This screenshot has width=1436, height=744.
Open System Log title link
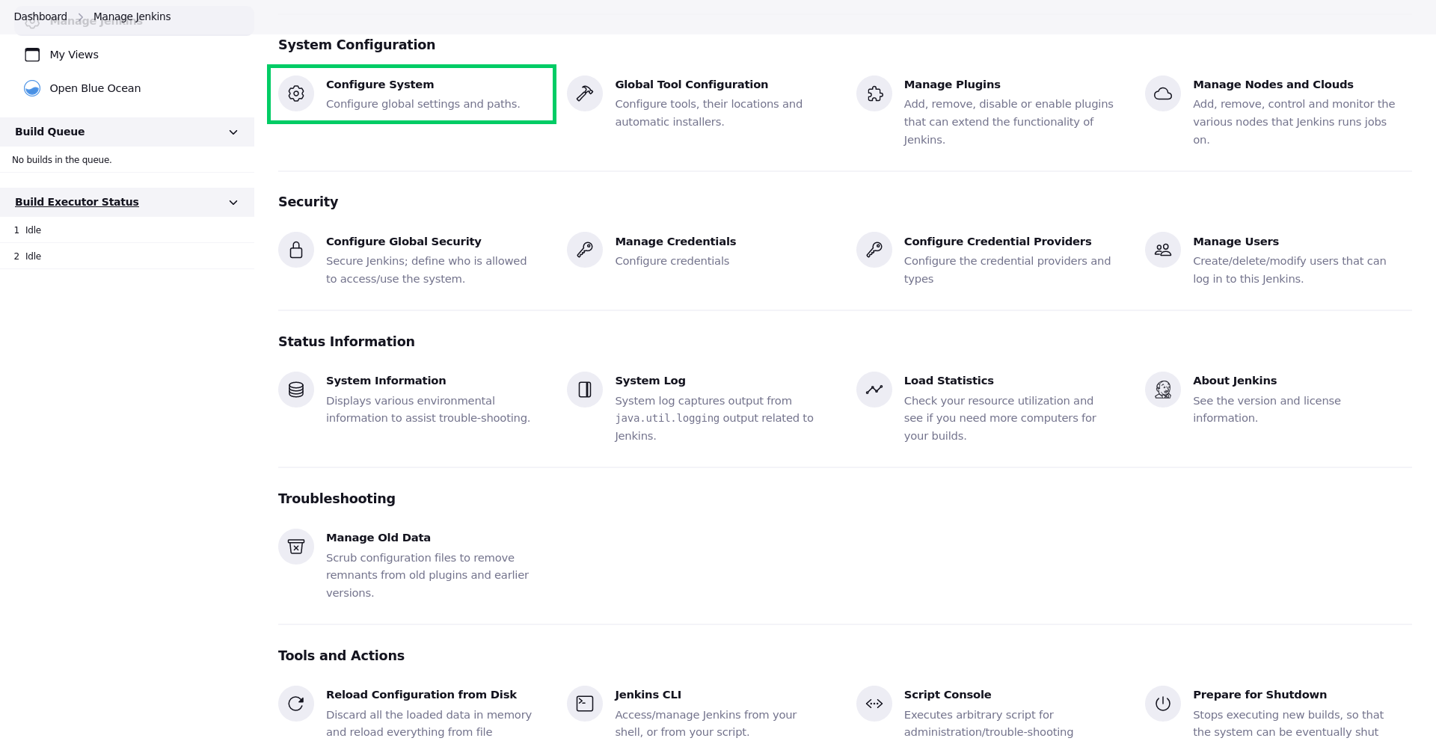pyautogui.click(x=650, y=381)
